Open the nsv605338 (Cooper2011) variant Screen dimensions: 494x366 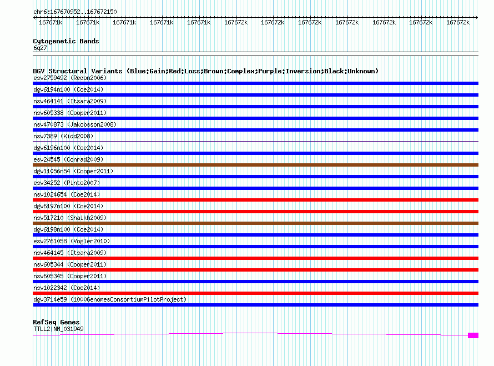pyautogui.click(x=70, y=113)
